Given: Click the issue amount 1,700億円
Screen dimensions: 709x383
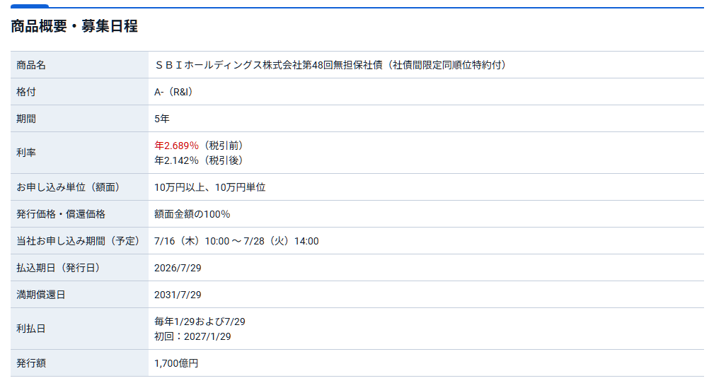Looking at the screenshot, I should [176, 363].
